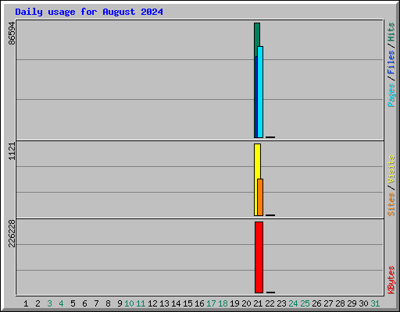Click the 86594 axis value
This screenshot has width=400, height=312.
tap(12, 34)
